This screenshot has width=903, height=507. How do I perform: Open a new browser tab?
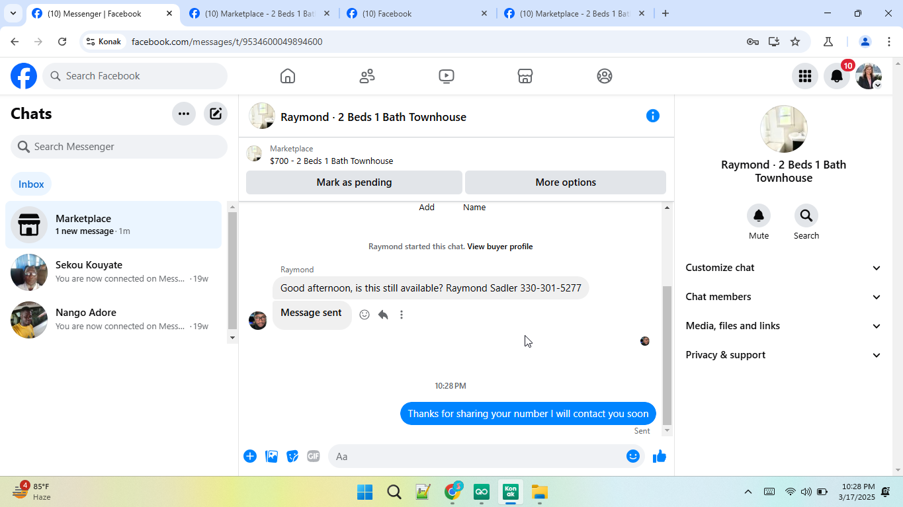(x=666, y=13)
